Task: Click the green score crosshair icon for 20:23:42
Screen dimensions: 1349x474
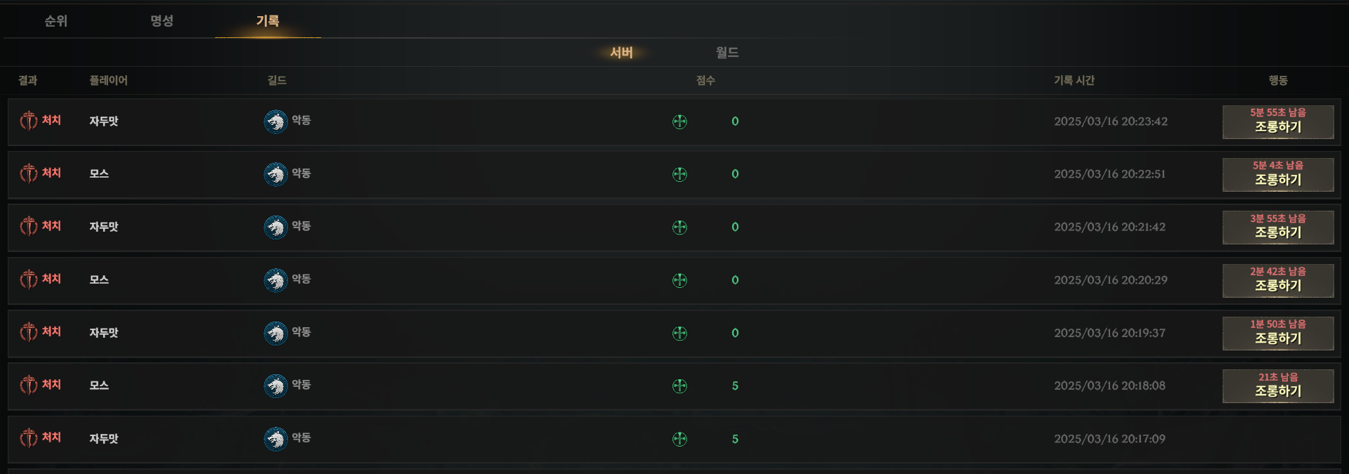Action: tap(679, 121)
